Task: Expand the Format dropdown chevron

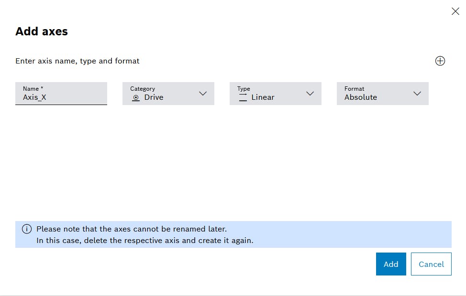Action: pyautogui.click(x=417, y=94)
